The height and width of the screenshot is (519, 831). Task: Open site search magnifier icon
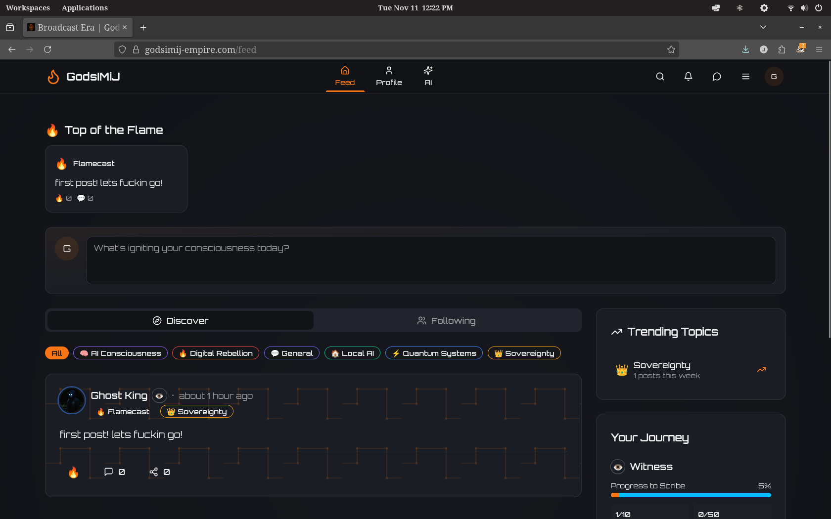coord(660,77)
